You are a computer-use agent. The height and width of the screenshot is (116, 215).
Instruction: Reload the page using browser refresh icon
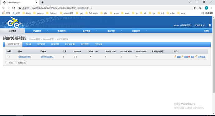(13, 8)
